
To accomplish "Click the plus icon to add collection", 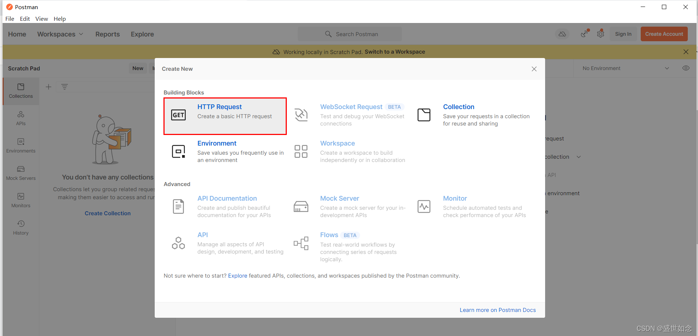I will tap(49, 87).
